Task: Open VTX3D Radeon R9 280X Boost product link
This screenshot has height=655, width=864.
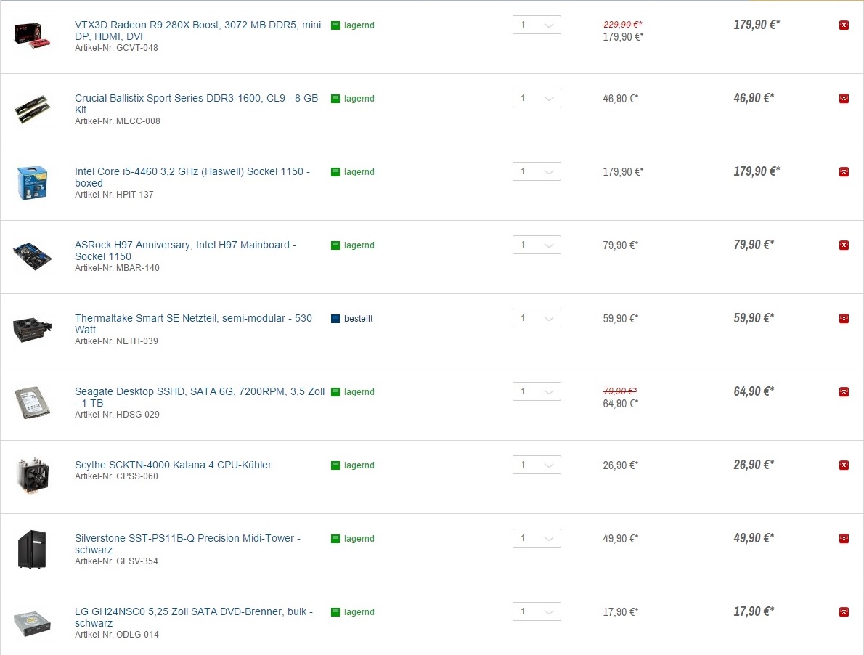Action: coord(197,30)
